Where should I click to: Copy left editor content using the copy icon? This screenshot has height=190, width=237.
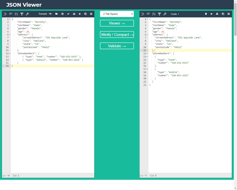click(85, 14)
